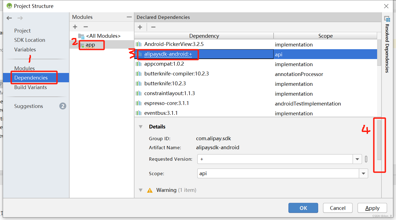
Task: Select All Modules in module list
Action: (103, 36)
